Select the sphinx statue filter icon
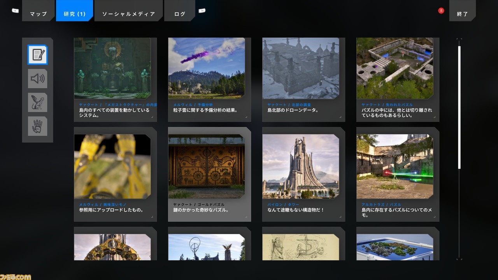 tap(38, 102)
